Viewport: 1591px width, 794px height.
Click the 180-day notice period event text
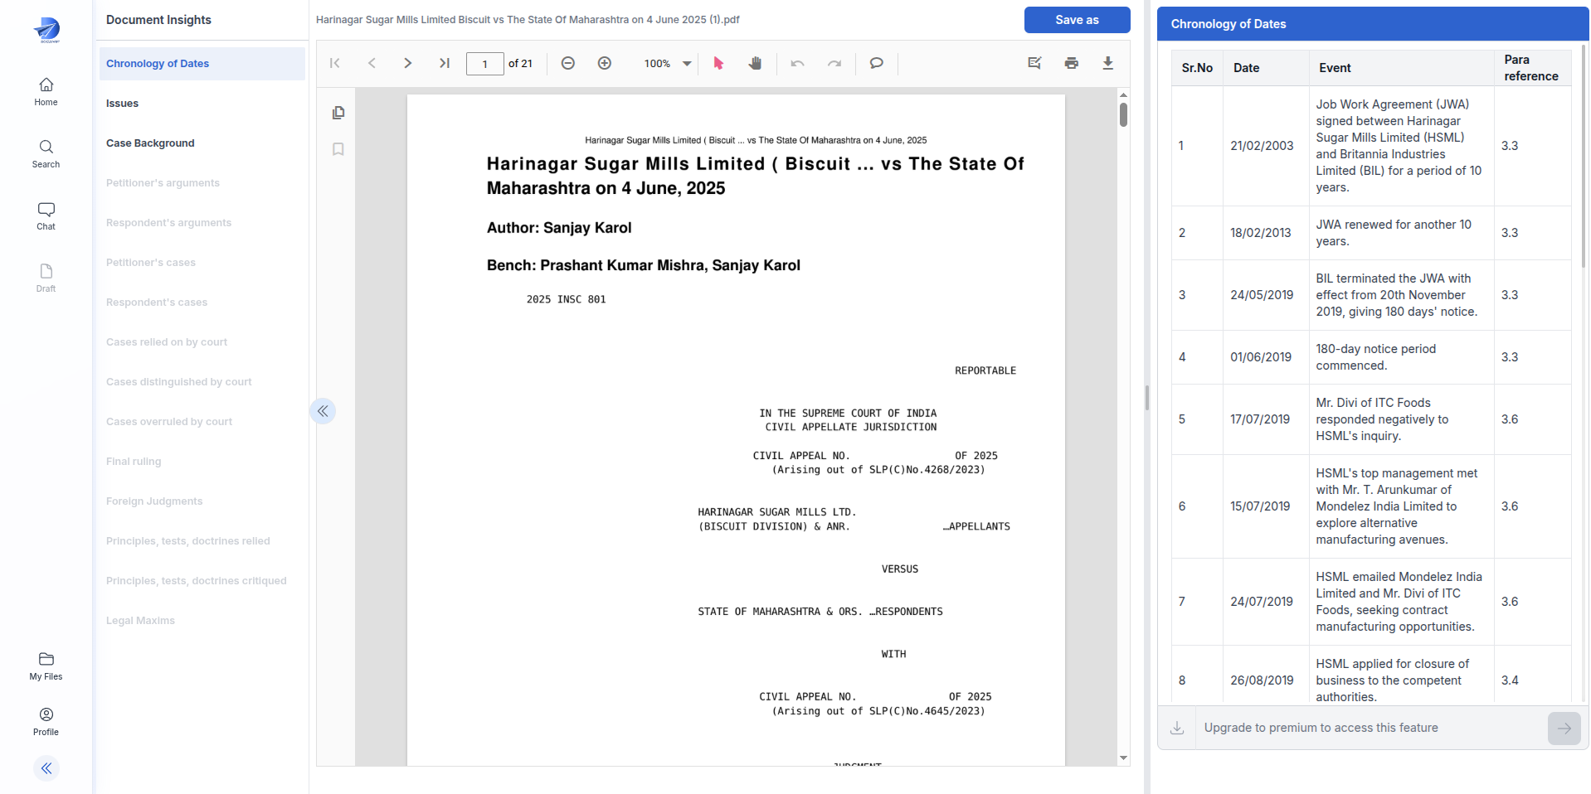[x=1376, y=357]
